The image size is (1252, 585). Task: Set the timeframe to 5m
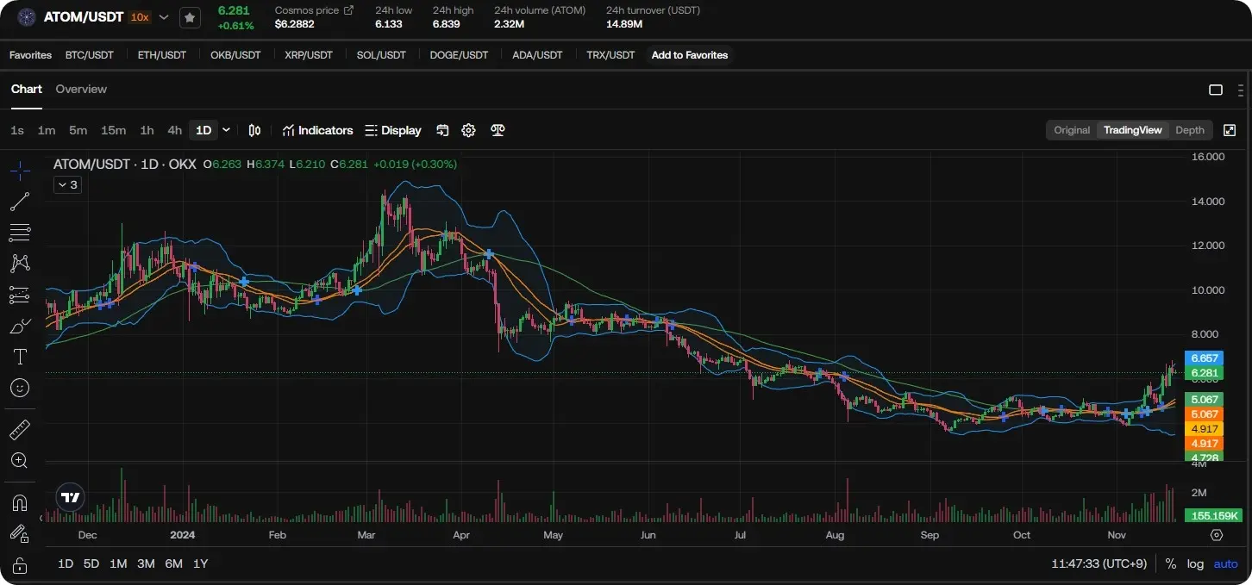78,130
